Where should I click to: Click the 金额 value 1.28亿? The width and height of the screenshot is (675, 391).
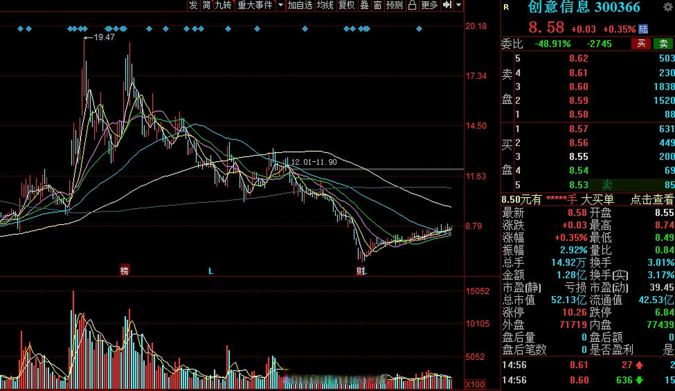point(571,275)
